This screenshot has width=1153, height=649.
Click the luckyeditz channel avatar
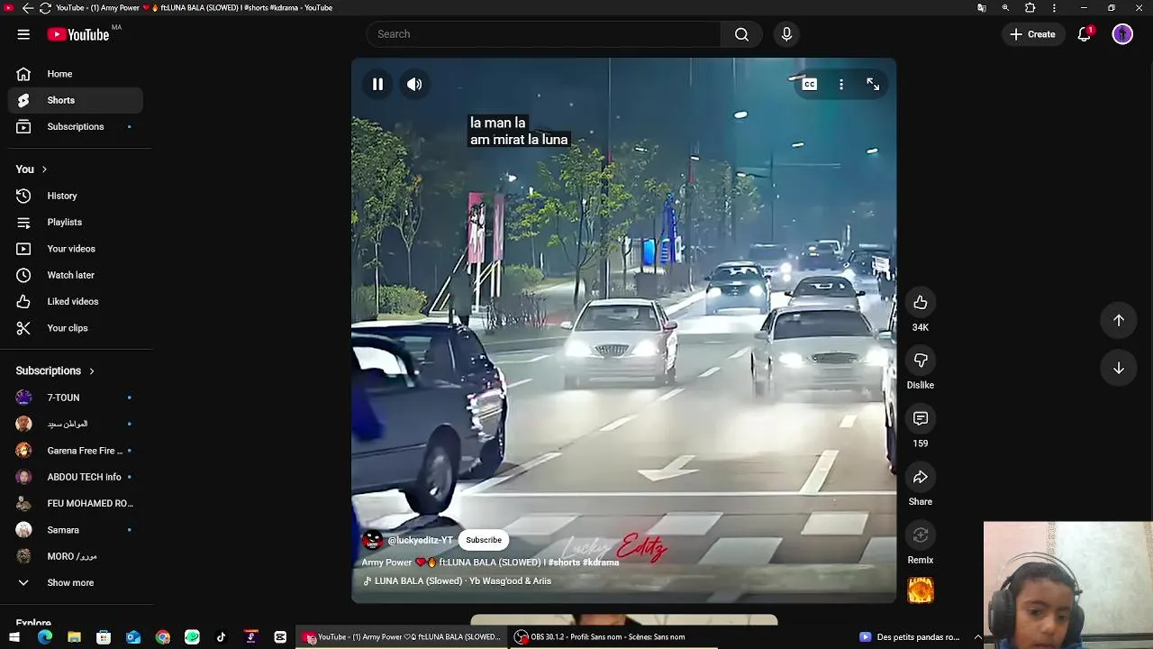(372, 540)
